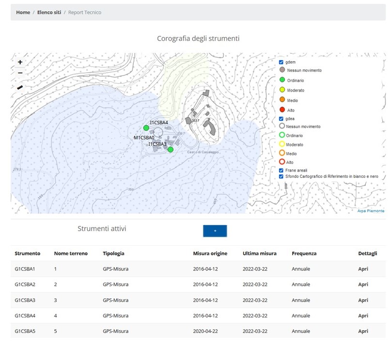
Task: Click Annuale frequency in G1CSBA2 row
Action: (301, 285)
